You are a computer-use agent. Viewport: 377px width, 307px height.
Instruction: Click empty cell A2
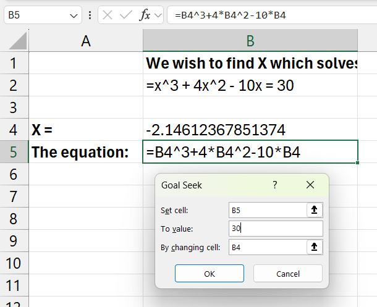[x=86, y=85]
